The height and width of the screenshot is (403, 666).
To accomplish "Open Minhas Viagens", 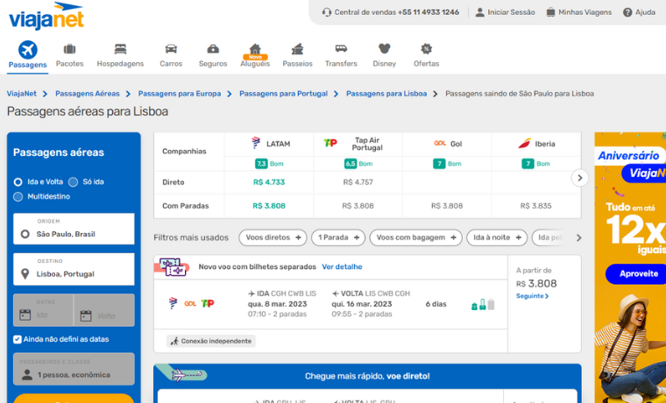I will click(579, 12).
